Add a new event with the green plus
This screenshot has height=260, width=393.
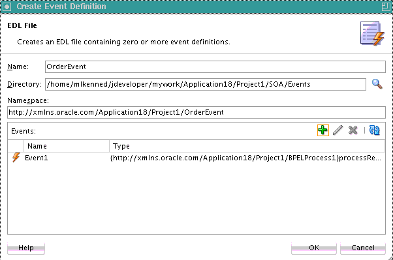pyautogui.click(x=322, y=130)
